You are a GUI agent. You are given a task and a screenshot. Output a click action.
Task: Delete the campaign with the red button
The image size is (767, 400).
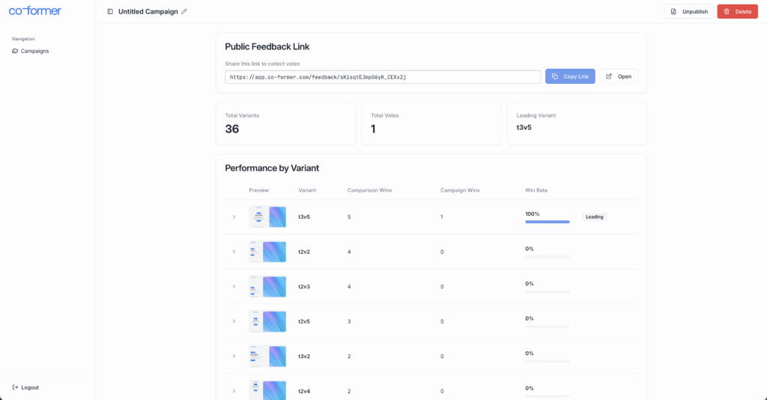click(737, 11)
